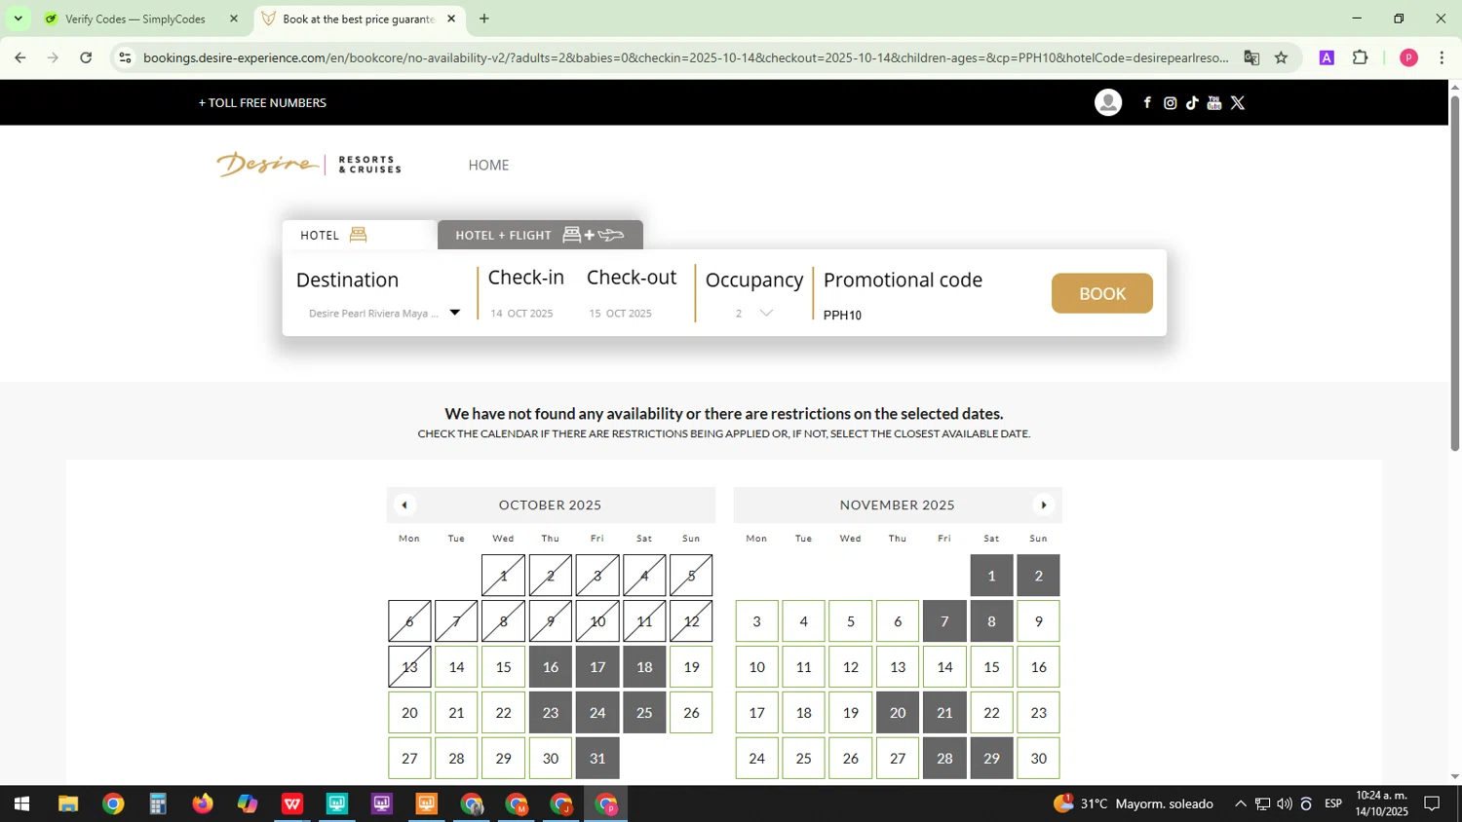1462x822 pixels.
Task: Select November 16 in the calendar
Action: pyautogui.click(x=1039, y=667)
